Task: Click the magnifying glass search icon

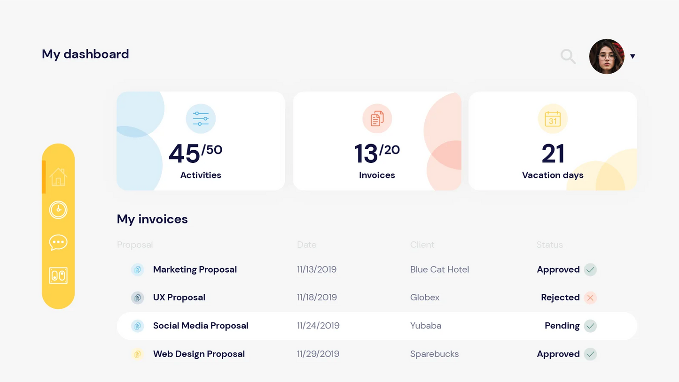Action: 568,57
